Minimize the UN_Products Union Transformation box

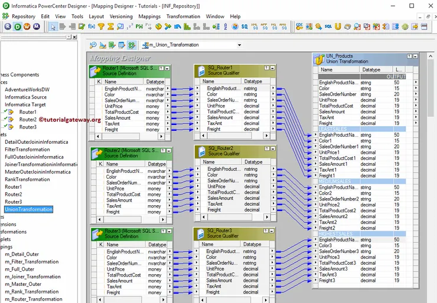416,56
